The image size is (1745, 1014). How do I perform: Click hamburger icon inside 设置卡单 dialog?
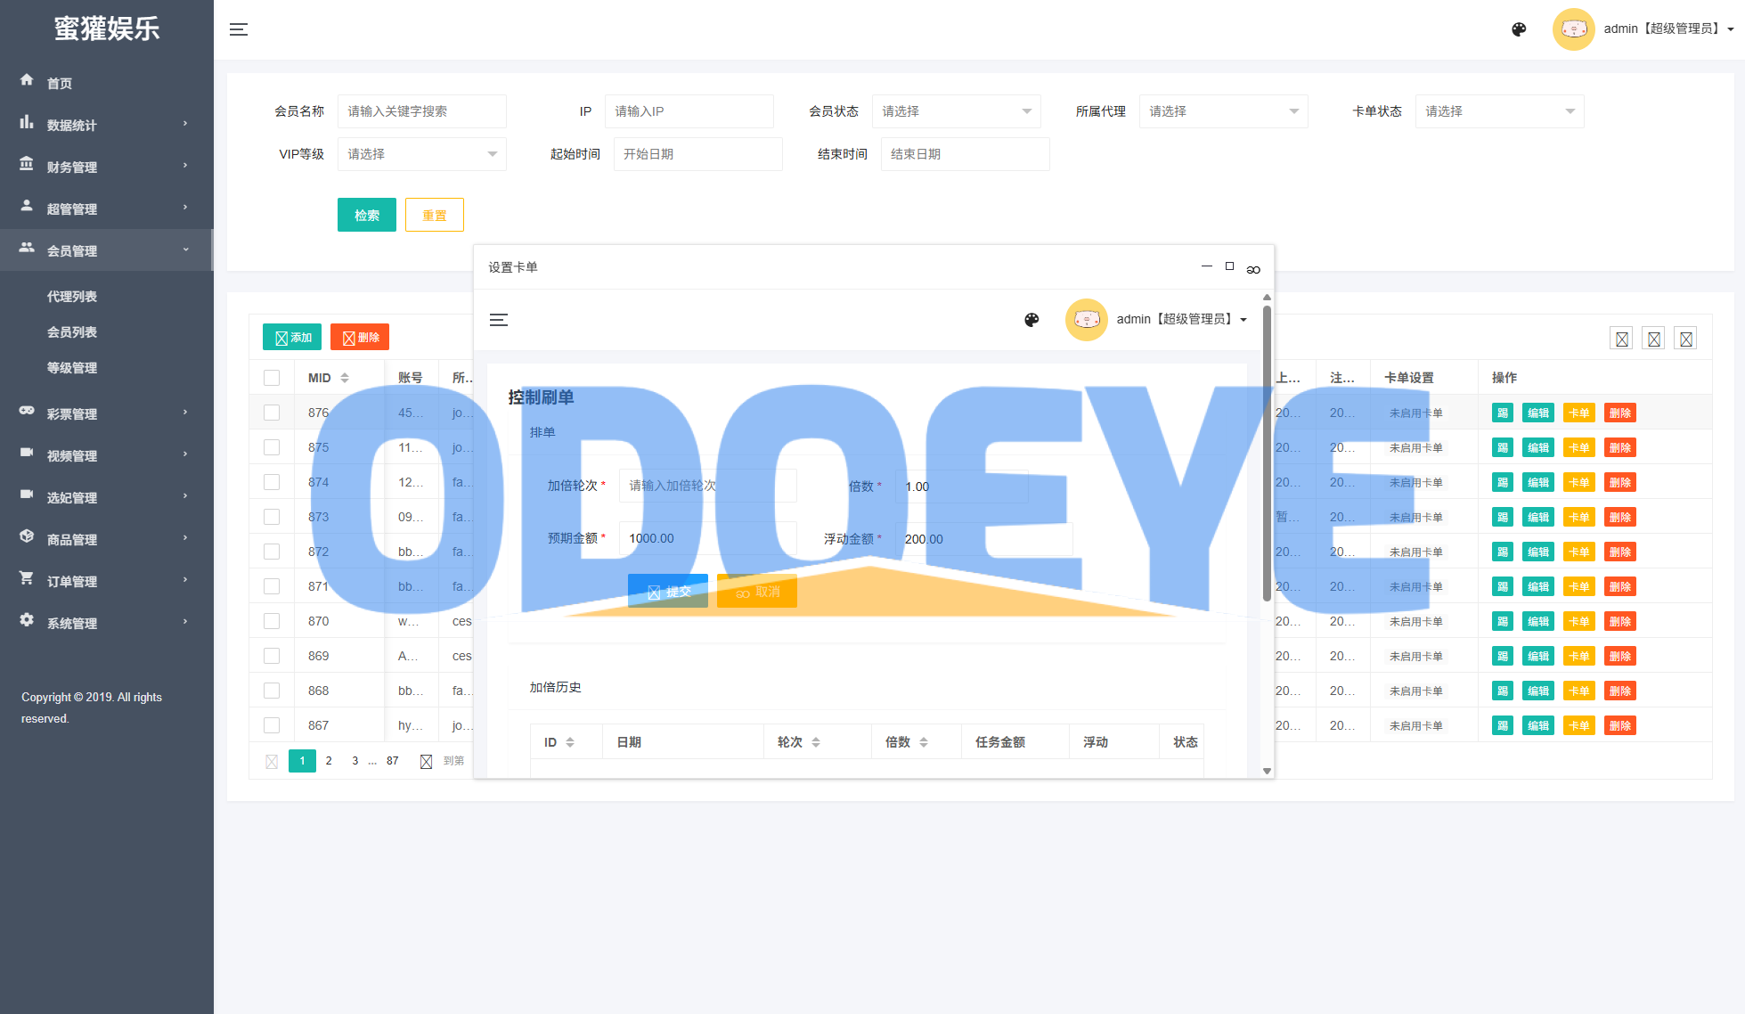pyautogui.click(x=499, y=320)
